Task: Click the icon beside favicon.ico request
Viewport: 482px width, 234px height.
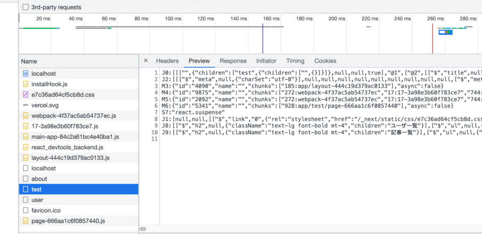Action: 26,210
